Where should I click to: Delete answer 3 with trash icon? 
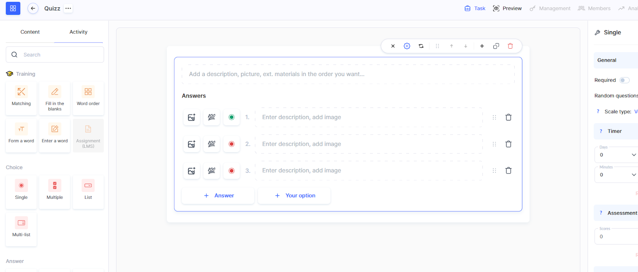[508, 170]
